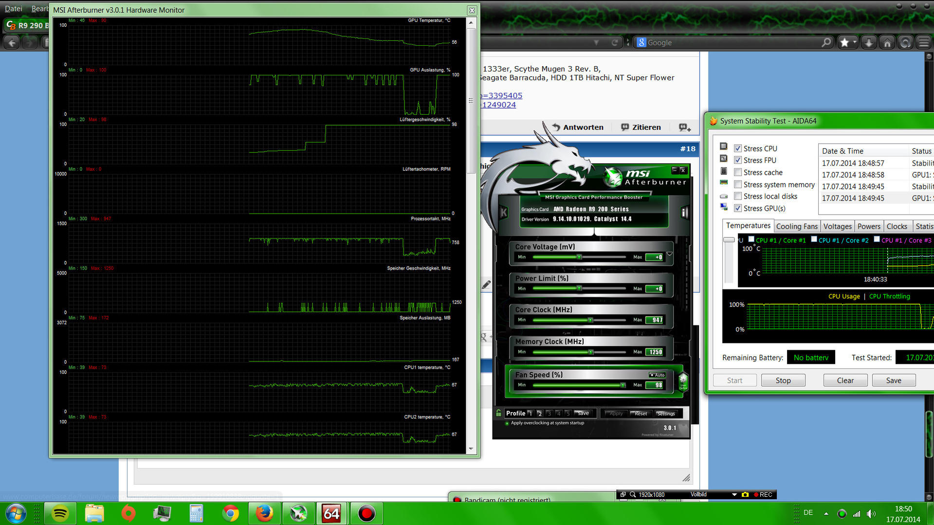Click the network signal tray icon
Viewport: 934px width, 525px height.
click(x=857, y=514)
